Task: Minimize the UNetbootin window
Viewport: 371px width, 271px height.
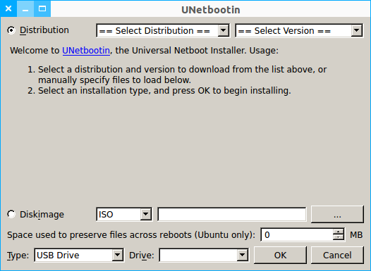Action: (25, 8)
